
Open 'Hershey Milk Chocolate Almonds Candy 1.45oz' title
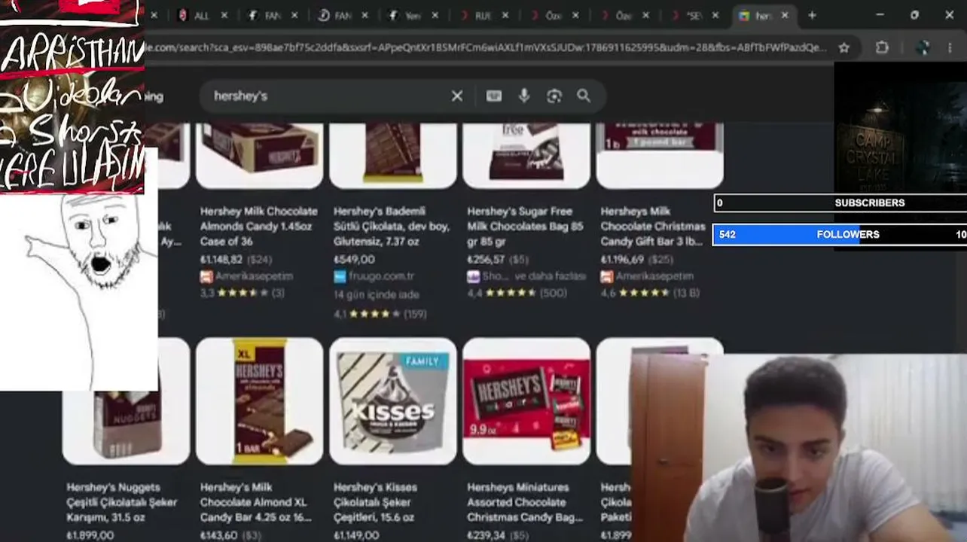point(259,227)
